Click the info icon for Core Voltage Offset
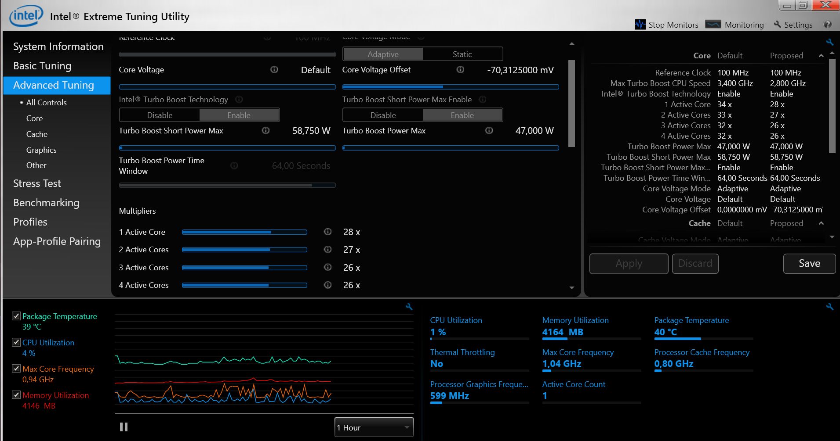Screen dimensions: 840x441 460,69
